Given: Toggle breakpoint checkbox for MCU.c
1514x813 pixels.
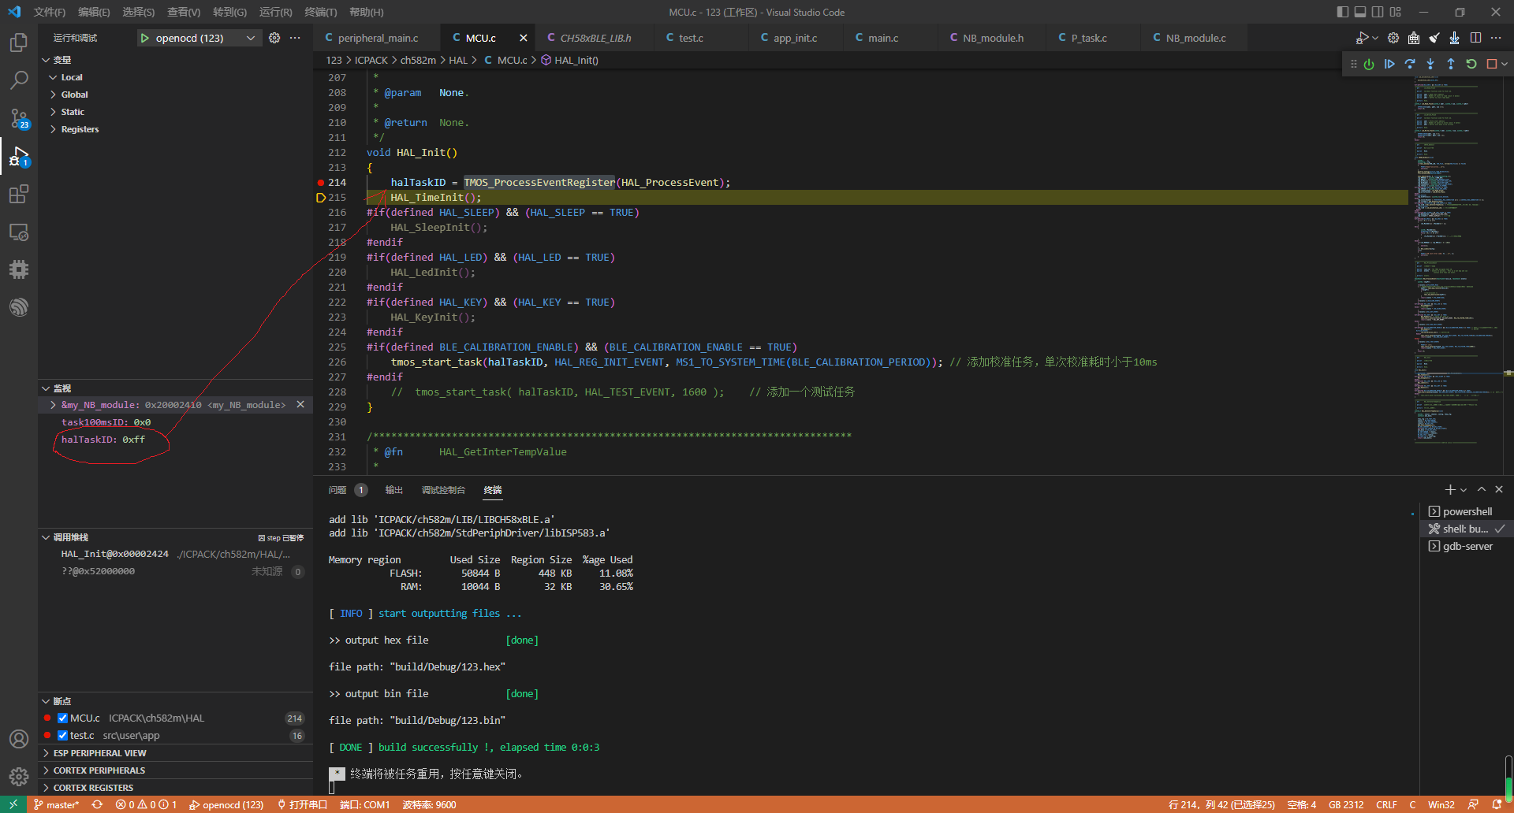Looking at the screenshot, I should pos(62,718).
